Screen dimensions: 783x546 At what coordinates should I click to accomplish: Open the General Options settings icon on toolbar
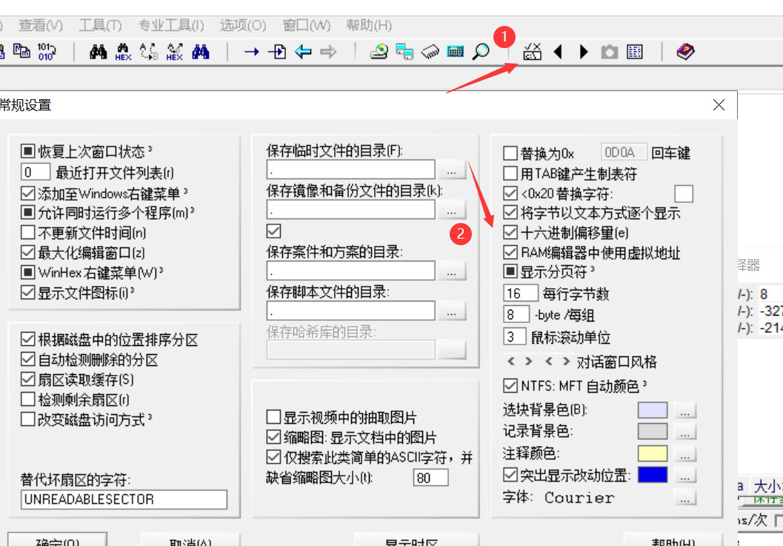[532, 52]
